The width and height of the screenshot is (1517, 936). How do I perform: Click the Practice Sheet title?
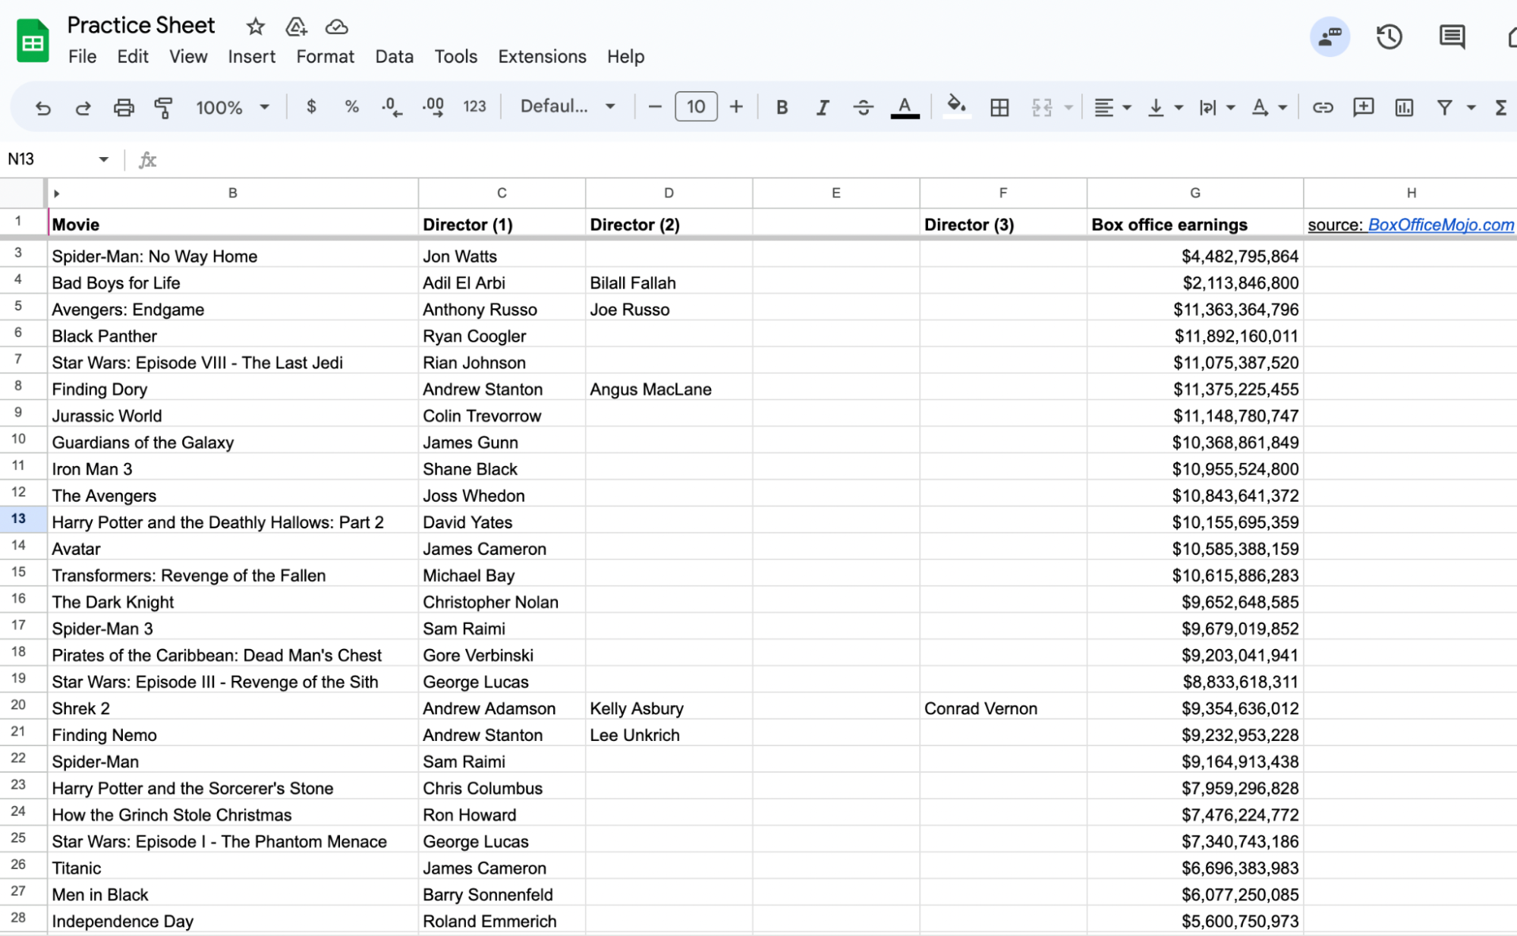[141, 25]
